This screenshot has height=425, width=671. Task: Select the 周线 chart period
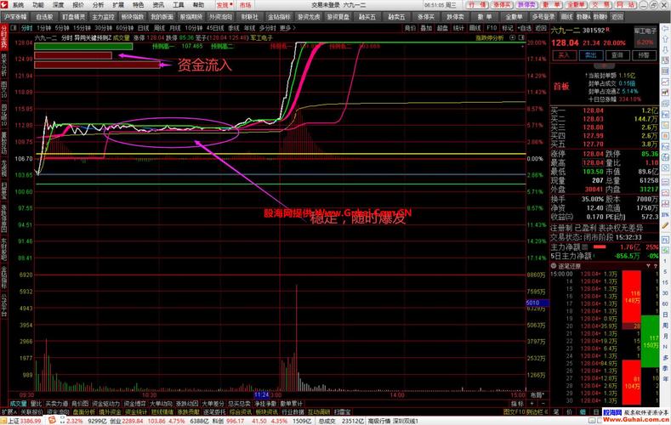[x=159, y=28]
